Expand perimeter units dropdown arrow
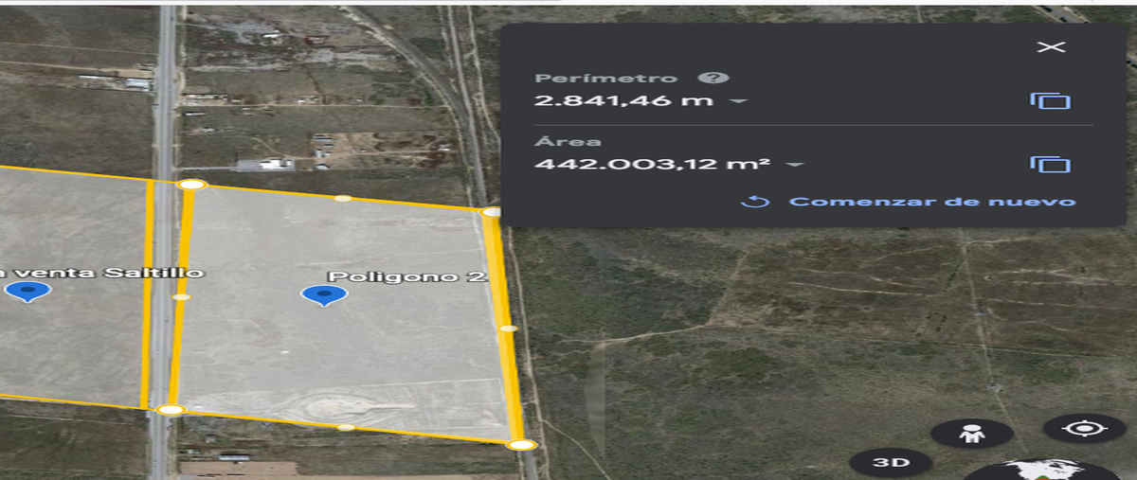This screenshot has height=480, width=1137. click(x=737, y=101)
